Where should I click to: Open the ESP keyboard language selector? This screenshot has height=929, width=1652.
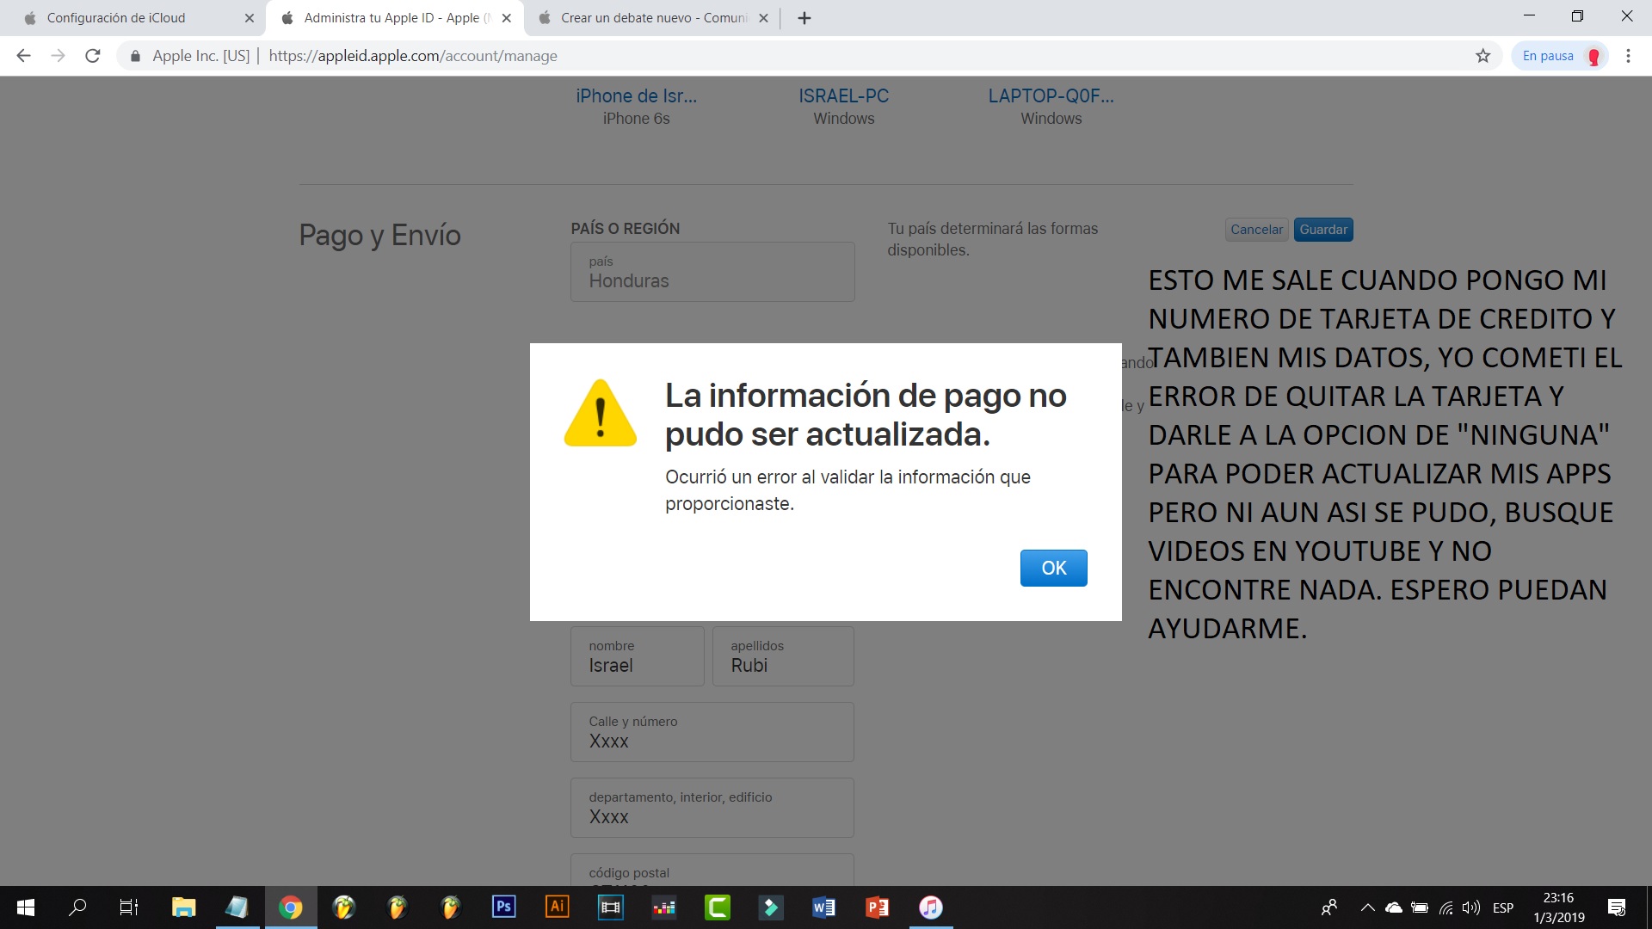coord(1503,907)
